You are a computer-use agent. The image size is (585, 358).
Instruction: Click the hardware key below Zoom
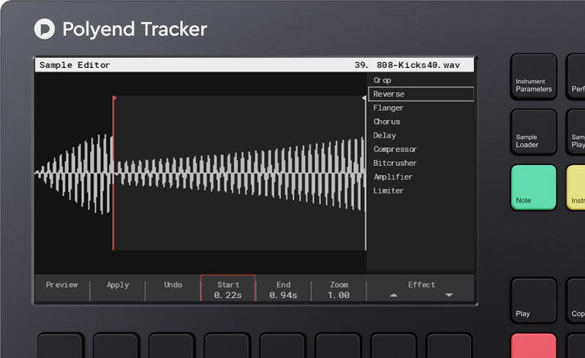[x=339, y=346]
